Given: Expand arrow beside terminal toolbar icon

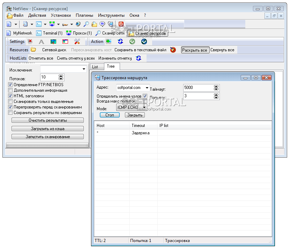Looking at the screenshot, I should [45, 24].
